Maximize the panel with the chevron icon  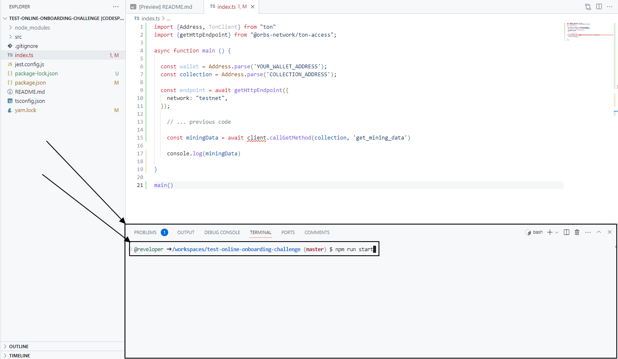tap(598, 232)
